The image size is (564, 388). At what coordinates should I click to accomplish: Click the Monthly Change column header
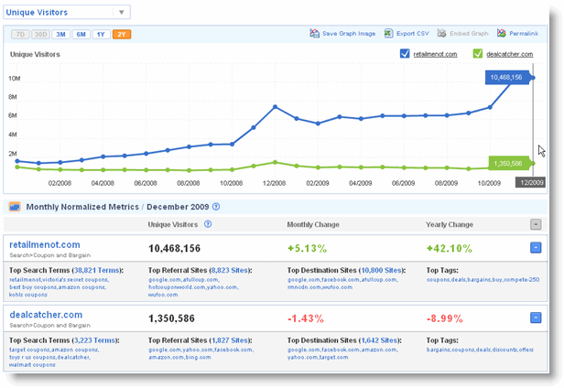tap(313, 225)
